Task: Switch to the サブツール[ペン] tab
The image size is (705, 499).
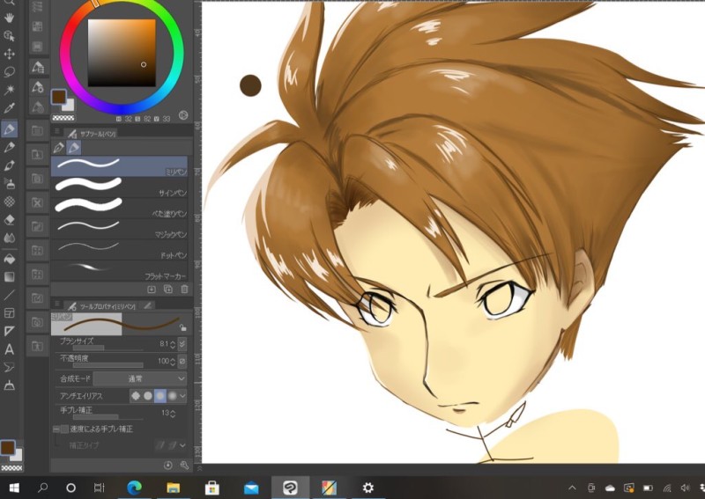Action: click(x=92, y=134)
